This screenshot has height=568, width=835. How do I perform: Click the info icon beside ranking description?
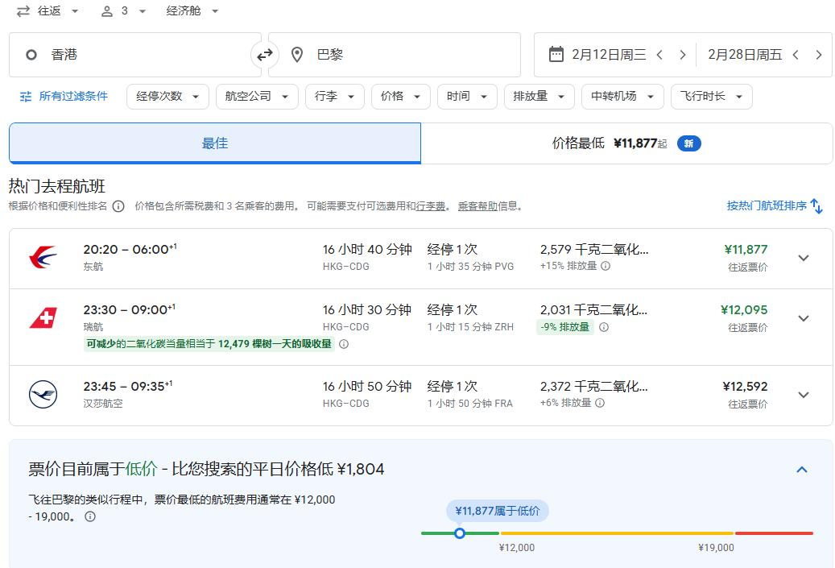pyautogui.click(x=118, y=206)
